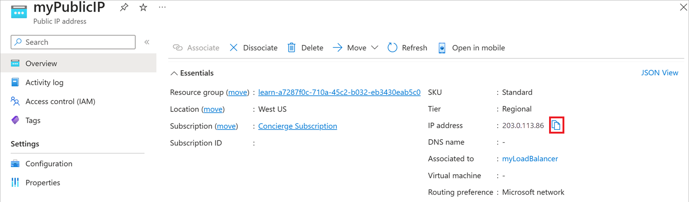Screen dimensions: 689x202
Task: Delete the public IP resource
Action: pos(305,48)
